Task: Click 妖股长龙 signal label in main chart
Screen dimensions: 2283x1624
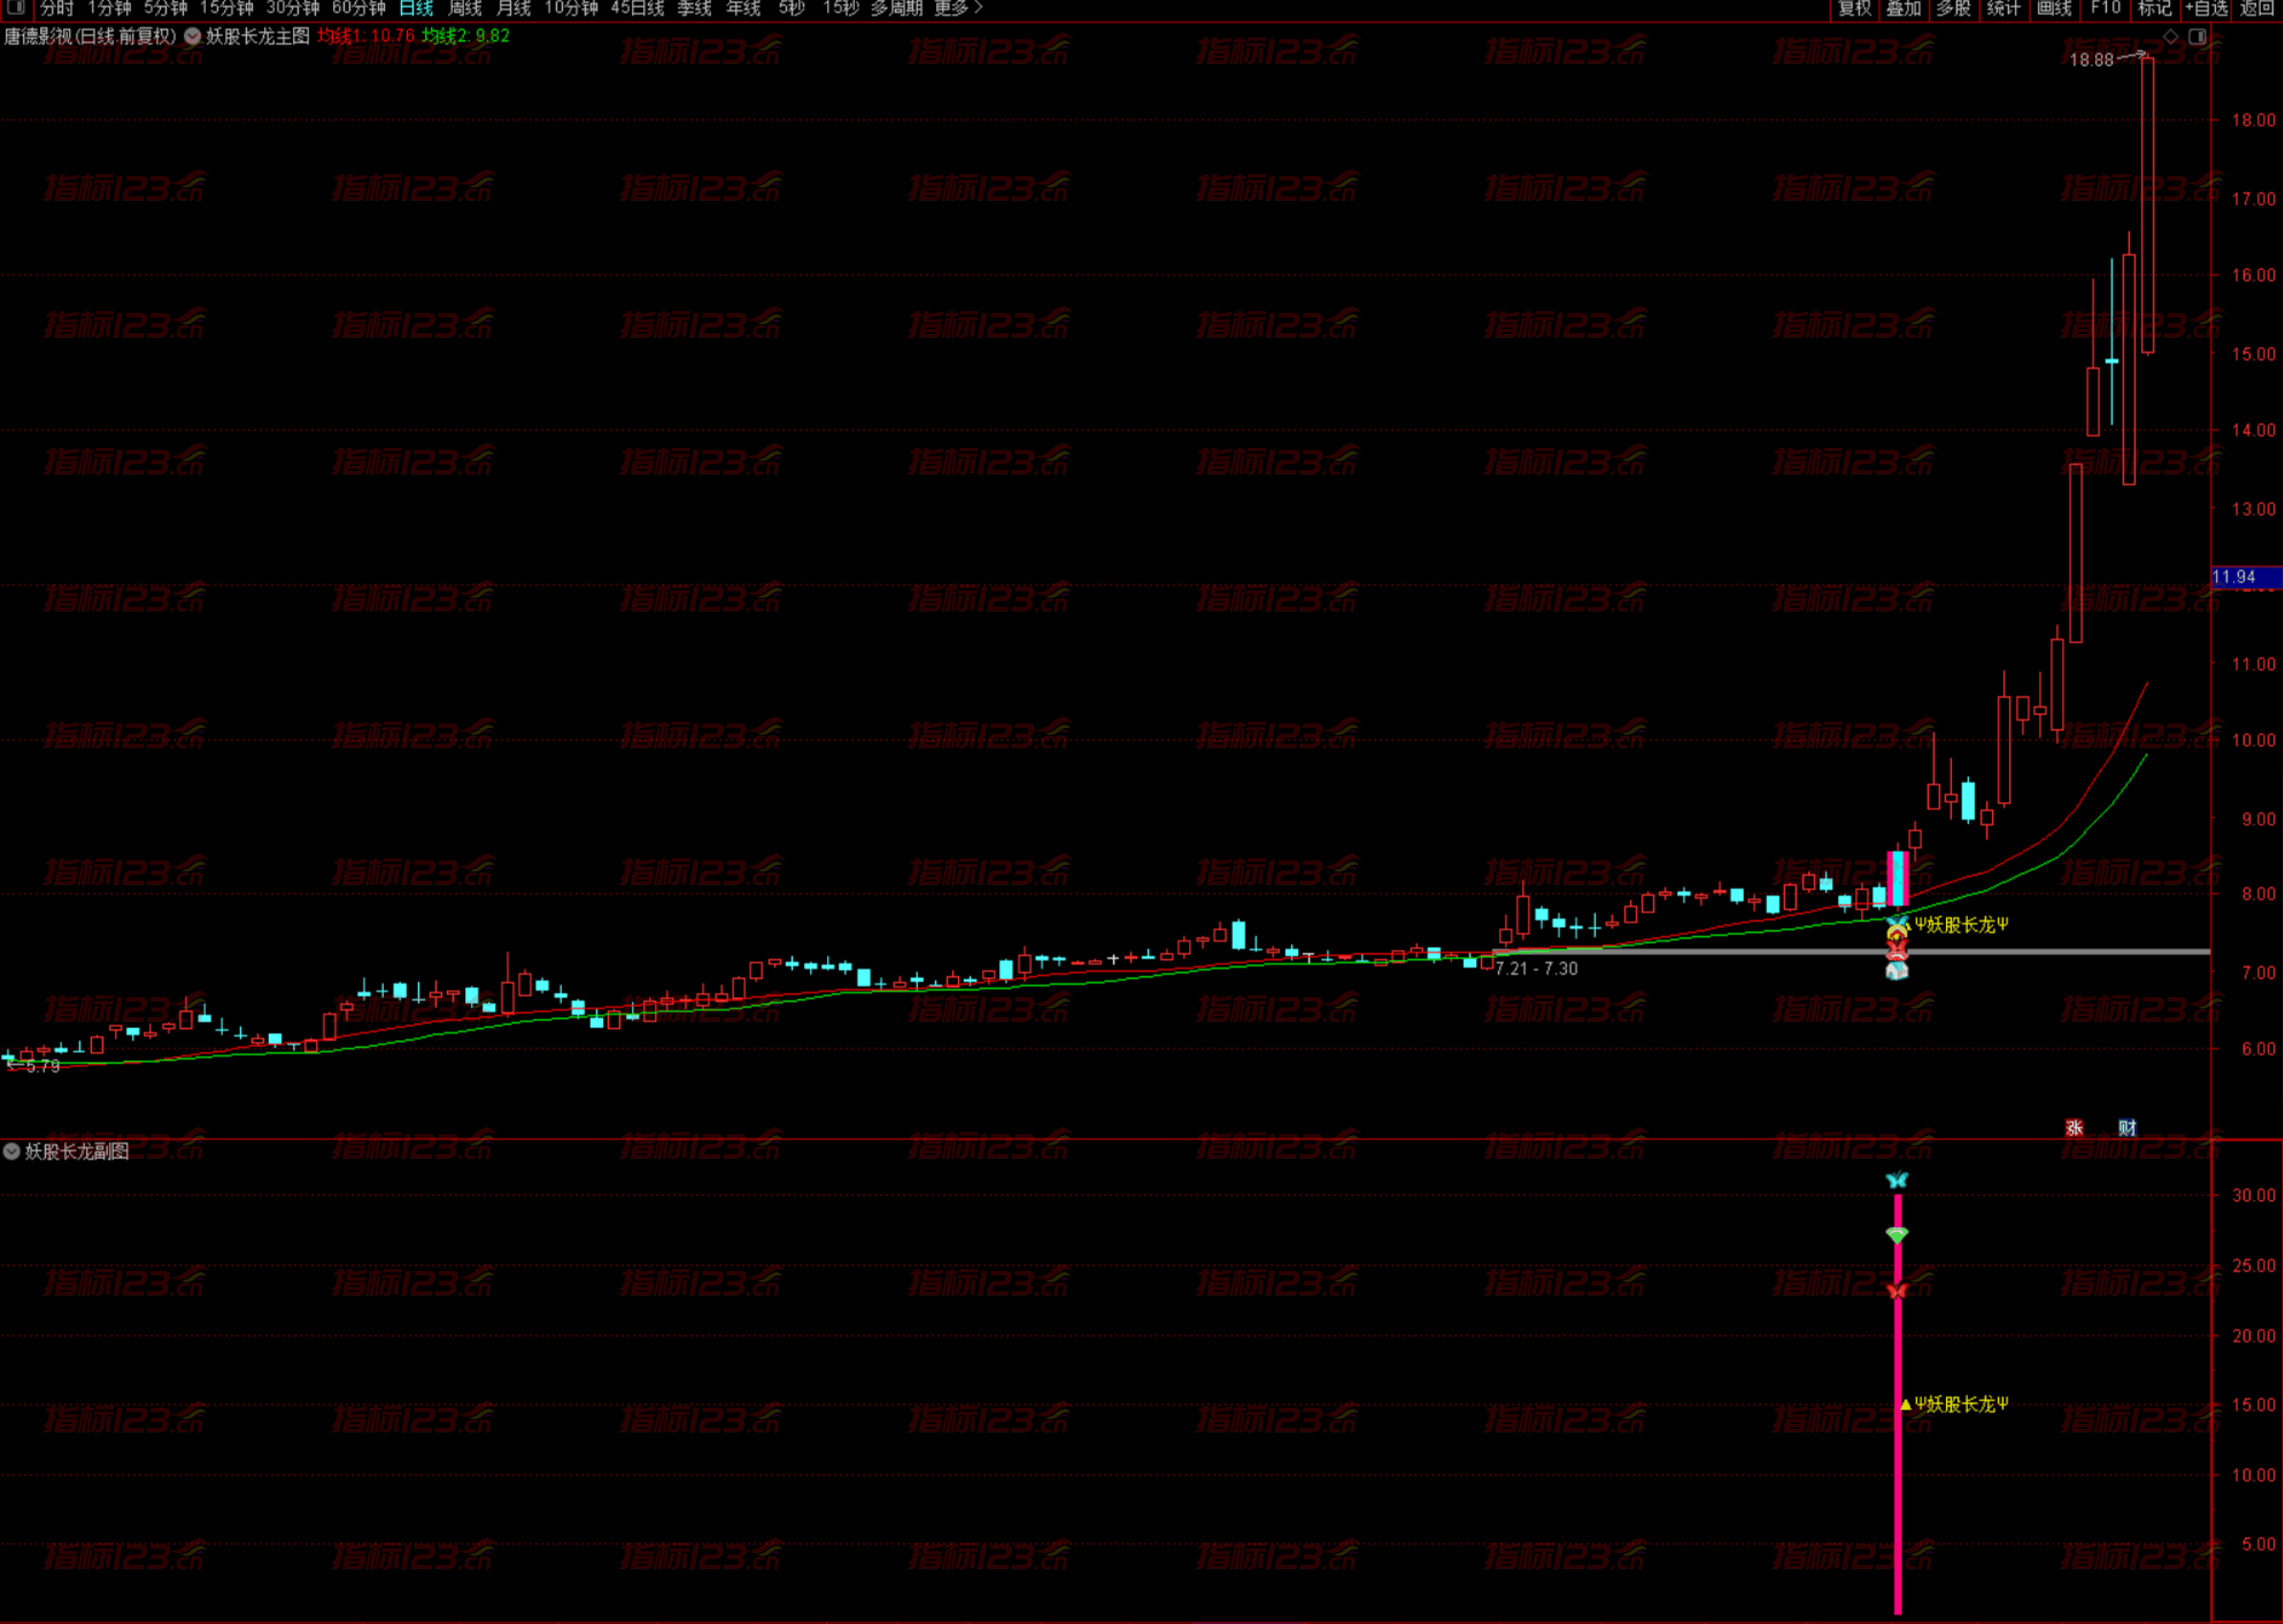Action: click(x=1961, y=925)
